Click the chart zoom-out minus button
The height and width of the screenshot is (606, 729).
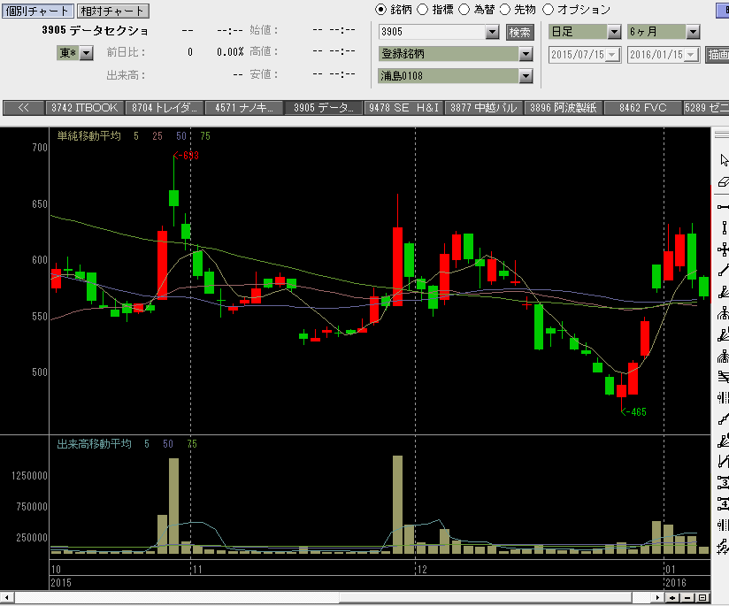click(687, 598)
